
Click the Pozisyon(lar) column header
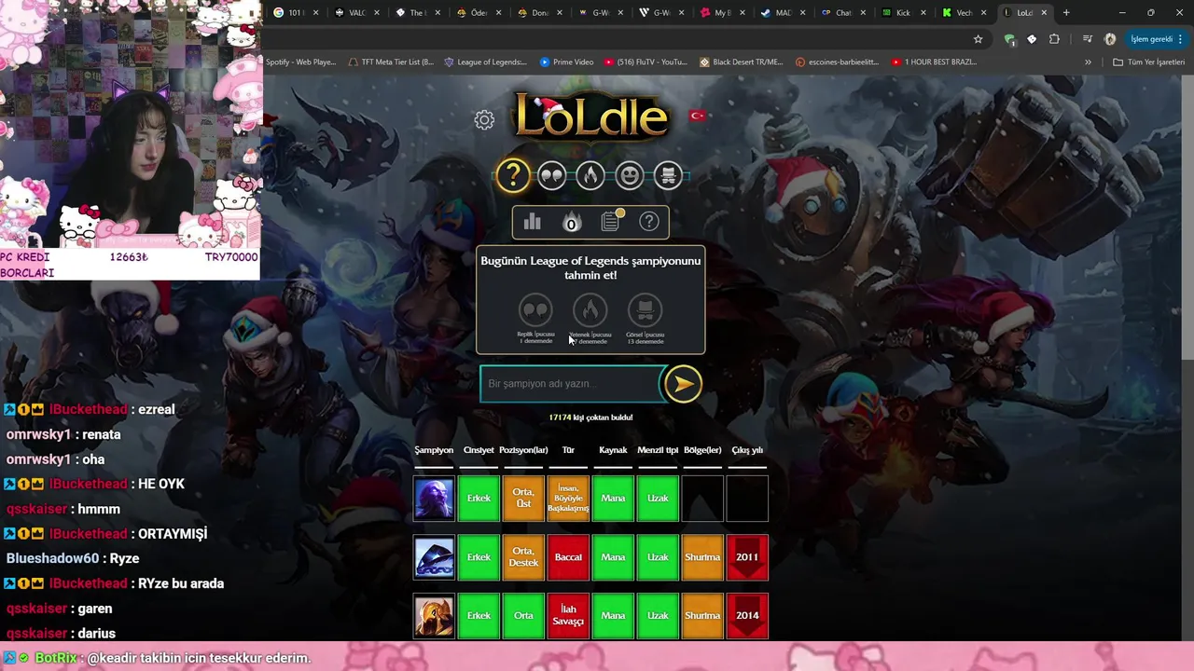pos(523,450)
